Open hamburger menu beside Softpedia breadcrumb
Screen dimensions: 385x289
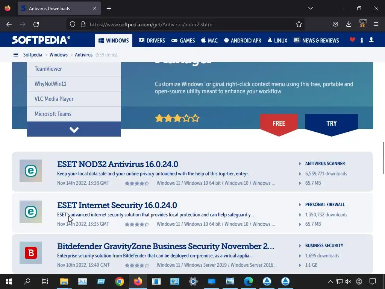coord(16,55)
